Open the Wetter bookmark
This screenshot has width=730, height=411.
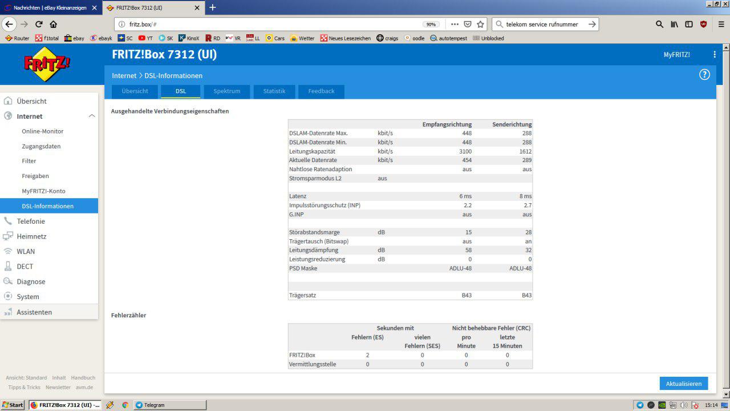pyautogui.click(x=302, y=38)
